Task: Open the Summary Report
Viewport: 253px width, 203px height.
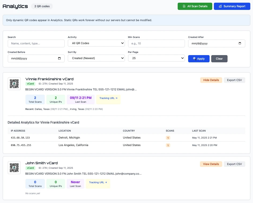Action: click(x=232, y=6)
